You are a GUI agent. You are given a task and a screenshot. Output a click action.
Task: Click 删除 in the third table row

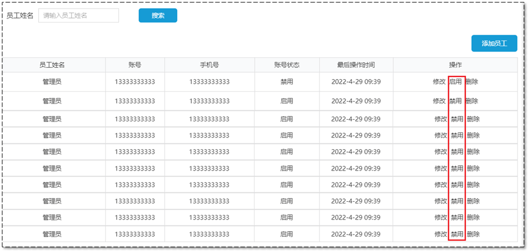pyautogui.click(x=473, y=119)
